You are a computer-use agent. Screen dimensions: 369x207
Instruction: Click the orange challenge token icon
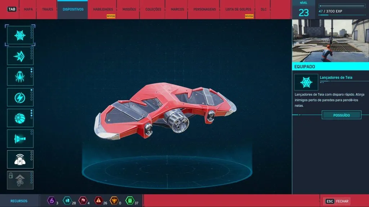pyautogui.click(x=114, y=201)
